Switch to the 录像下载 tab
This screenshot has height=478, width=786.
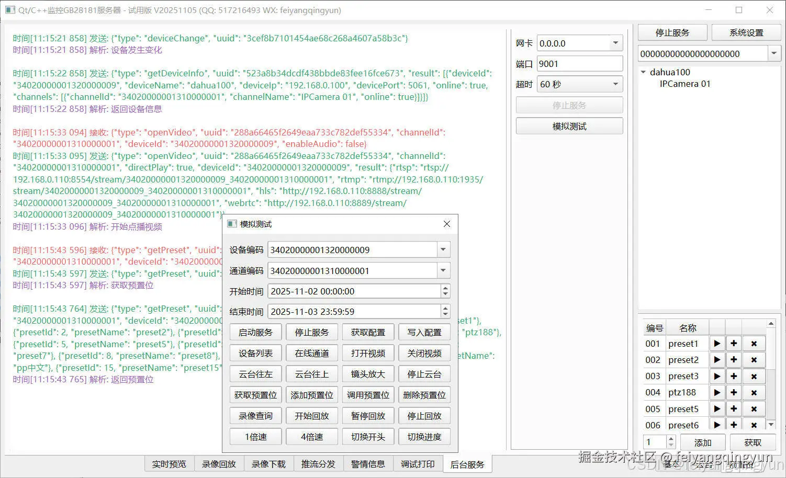coord(268,464)
